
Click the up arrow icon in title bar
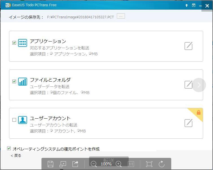coord(187,5)
